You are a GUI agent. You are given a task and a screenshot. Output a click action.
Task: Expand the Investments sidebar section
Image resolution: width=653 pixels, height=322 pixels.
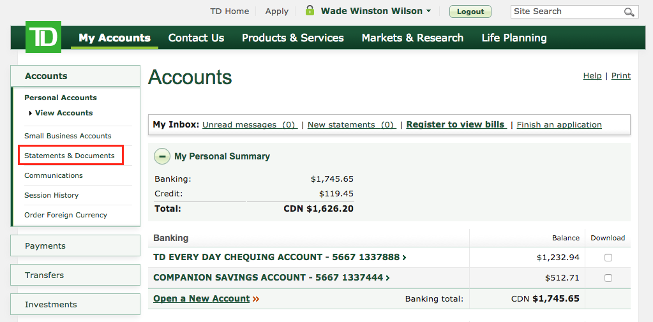pos(75,305)
